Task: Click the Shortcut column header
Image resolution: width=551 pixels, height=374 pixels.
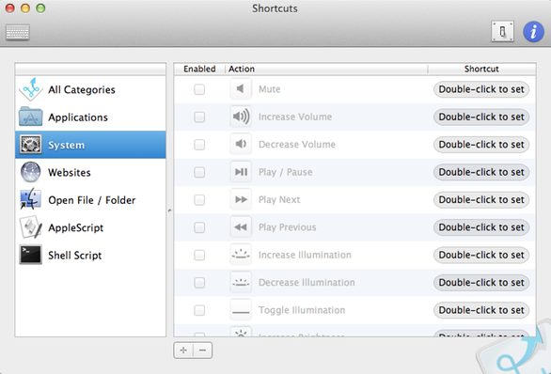Action: point(481,69)
